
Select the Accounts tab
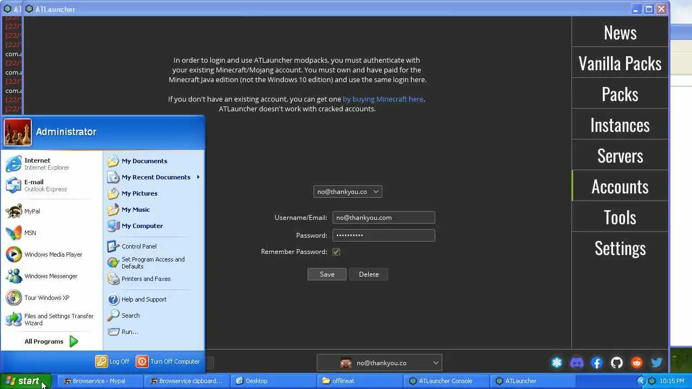[620, 186]
